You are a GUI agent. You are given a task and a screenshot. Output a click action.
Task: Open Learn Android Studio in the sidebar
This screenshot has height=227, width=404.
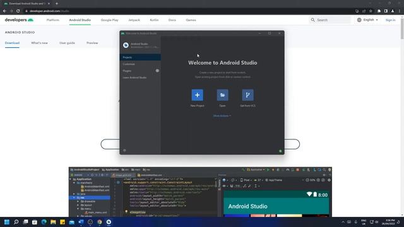coord(140,78)
